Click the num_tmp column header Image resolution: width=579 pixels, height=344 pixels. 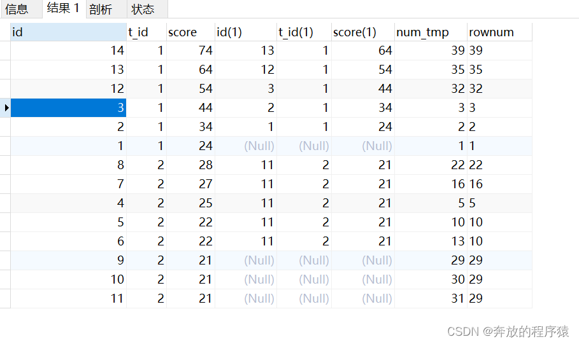coord(431,32)
